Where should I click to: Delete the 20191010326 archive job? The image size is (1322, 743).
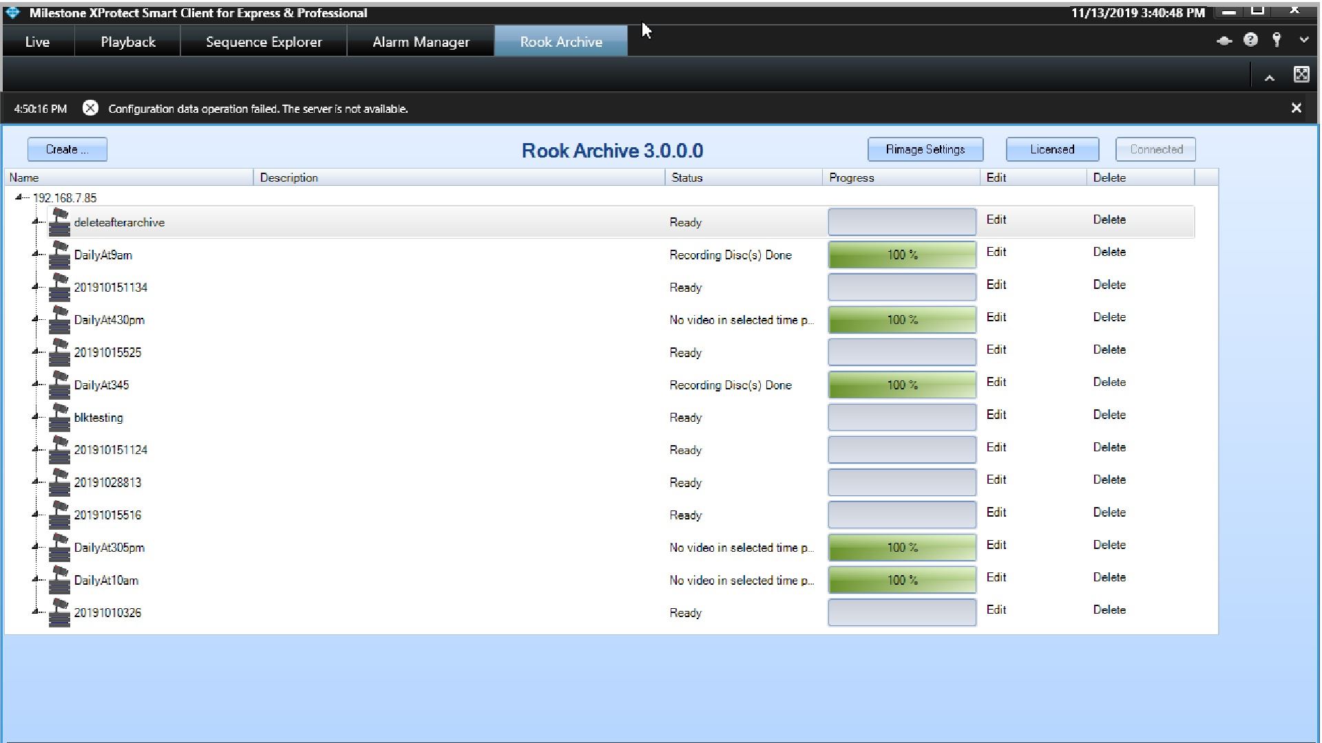pos(1109,610)
